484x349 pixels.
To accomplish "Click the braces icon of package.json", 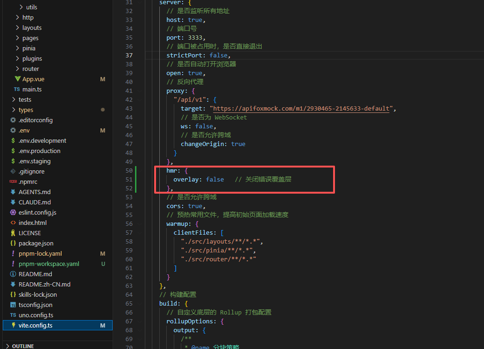I will [x=13, y=243].
